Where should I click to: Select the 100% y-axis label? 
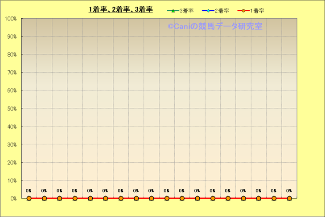click(x=11, y=19)
